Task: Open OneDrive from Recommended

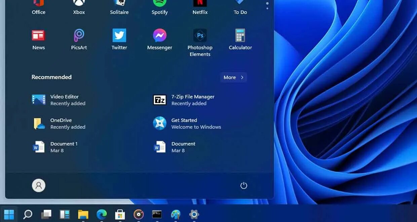Action: 59,123
